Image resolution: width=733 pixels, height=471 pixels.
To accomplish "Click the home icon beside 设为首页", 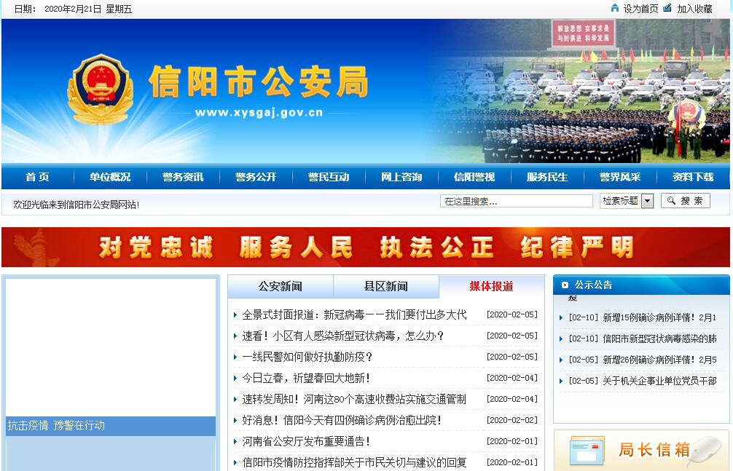I will (615, 8).
